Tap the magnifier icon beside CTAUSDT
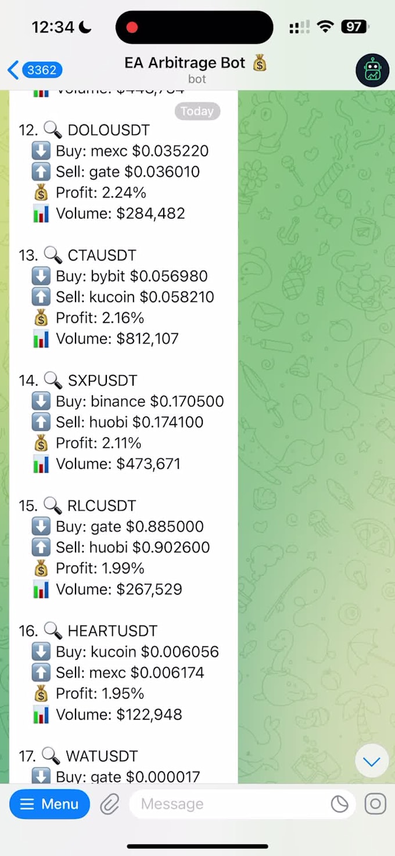 point(53,255)
